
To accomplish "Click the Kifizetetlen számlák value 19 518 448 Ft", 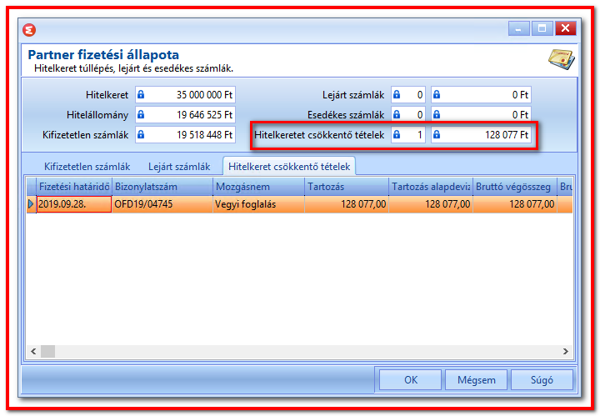I will (x=185, y=135).
